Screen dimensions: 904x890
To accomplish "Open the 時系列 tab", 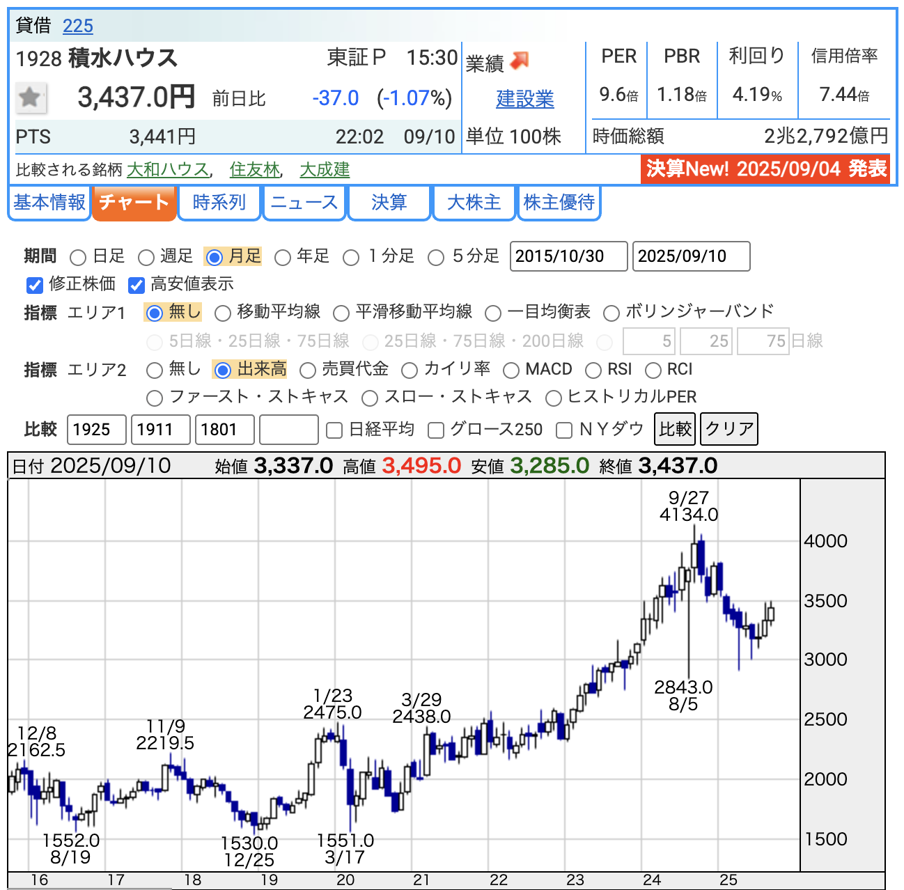I will point(219,203).
